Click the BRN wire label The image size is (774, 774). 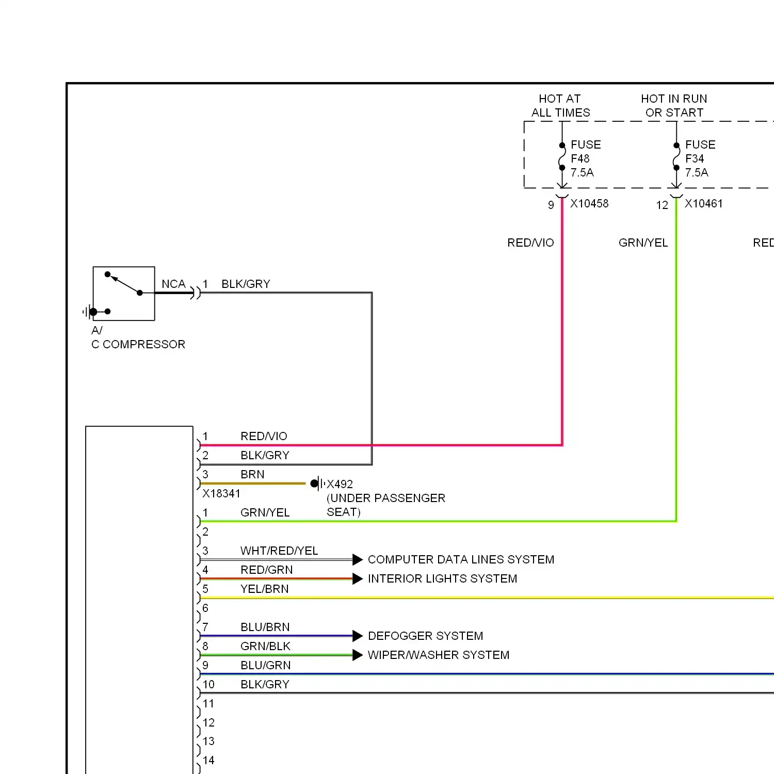[252, 474]
